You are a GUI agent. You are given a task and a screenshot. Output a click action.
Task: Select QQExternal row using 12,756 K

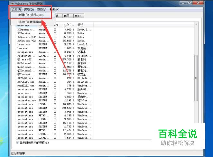54,71
